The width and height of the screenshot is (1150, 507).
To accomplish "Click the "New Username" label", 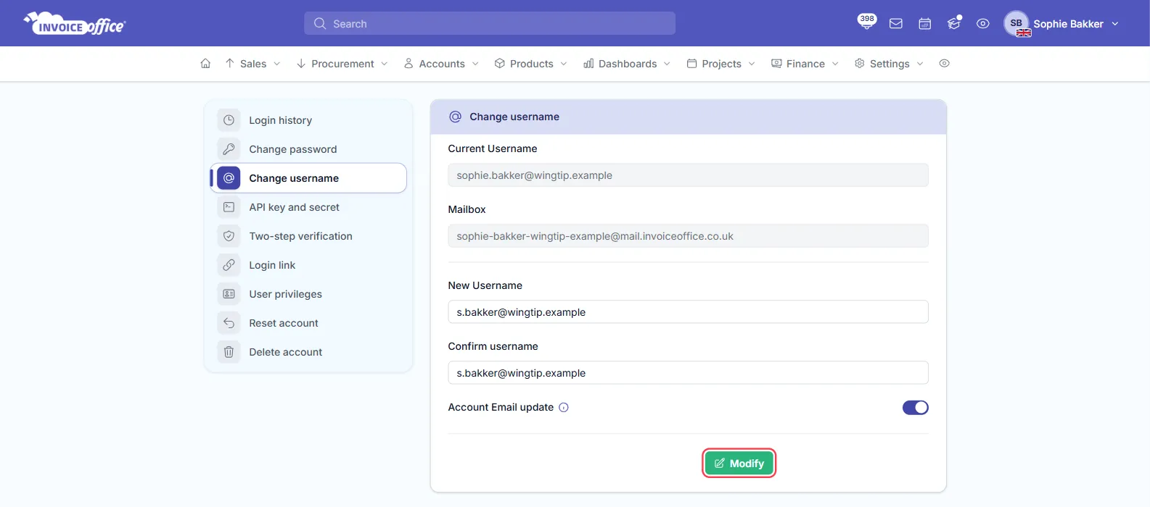I will [485, 285].
